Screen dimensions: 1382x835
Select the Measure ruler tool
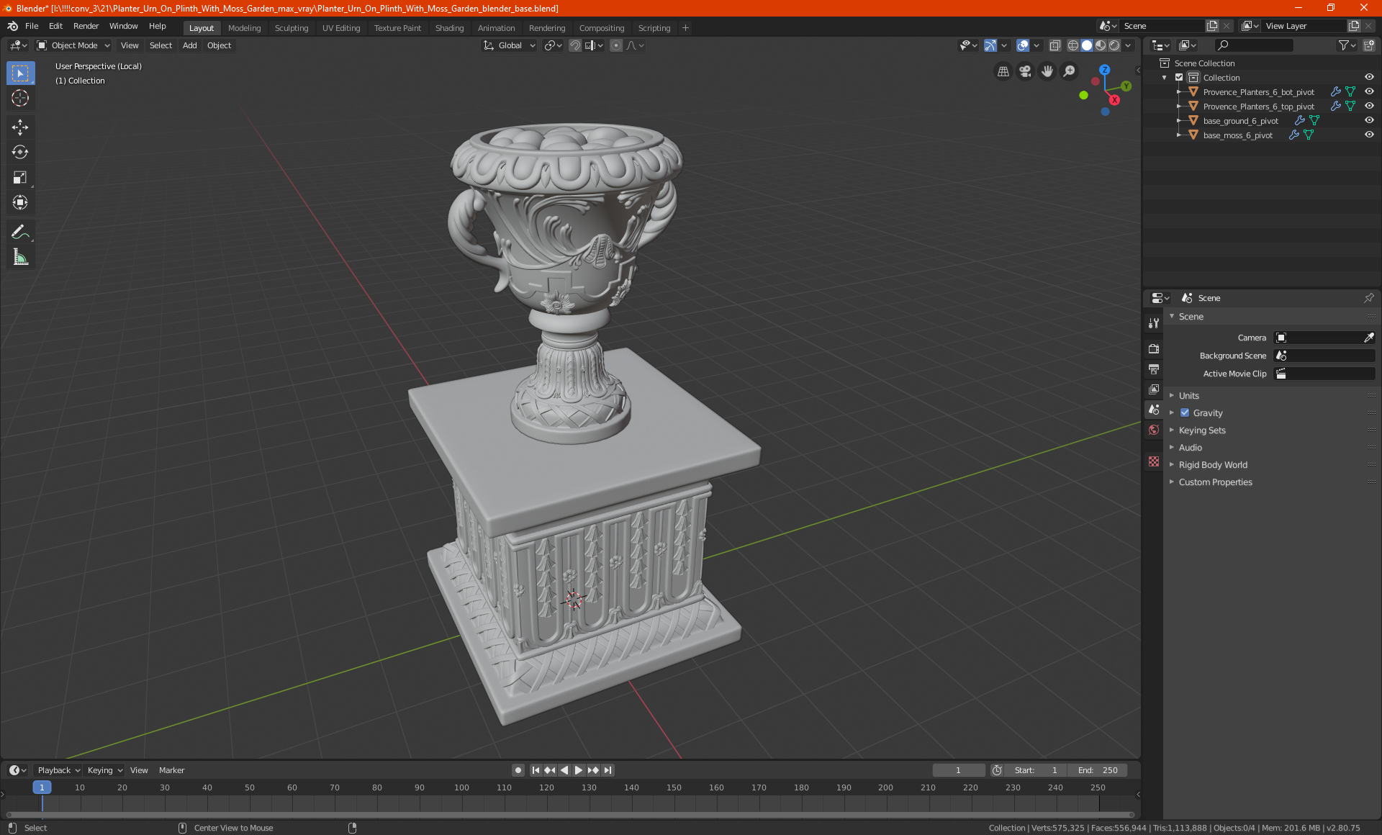pyautogui.click(x=20, y=257)
